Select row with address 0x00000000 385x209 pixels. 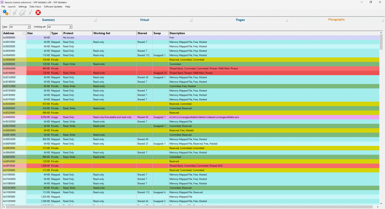tap(191, 38)
